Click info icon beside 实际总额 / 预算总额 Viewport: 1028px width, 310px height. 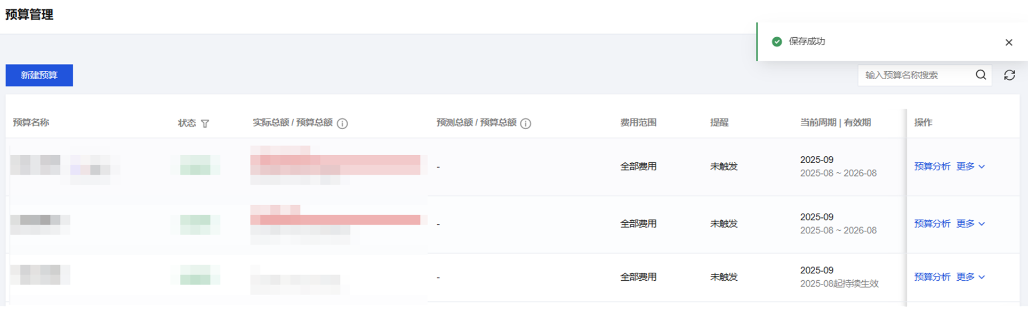click(x=342, y=123)
